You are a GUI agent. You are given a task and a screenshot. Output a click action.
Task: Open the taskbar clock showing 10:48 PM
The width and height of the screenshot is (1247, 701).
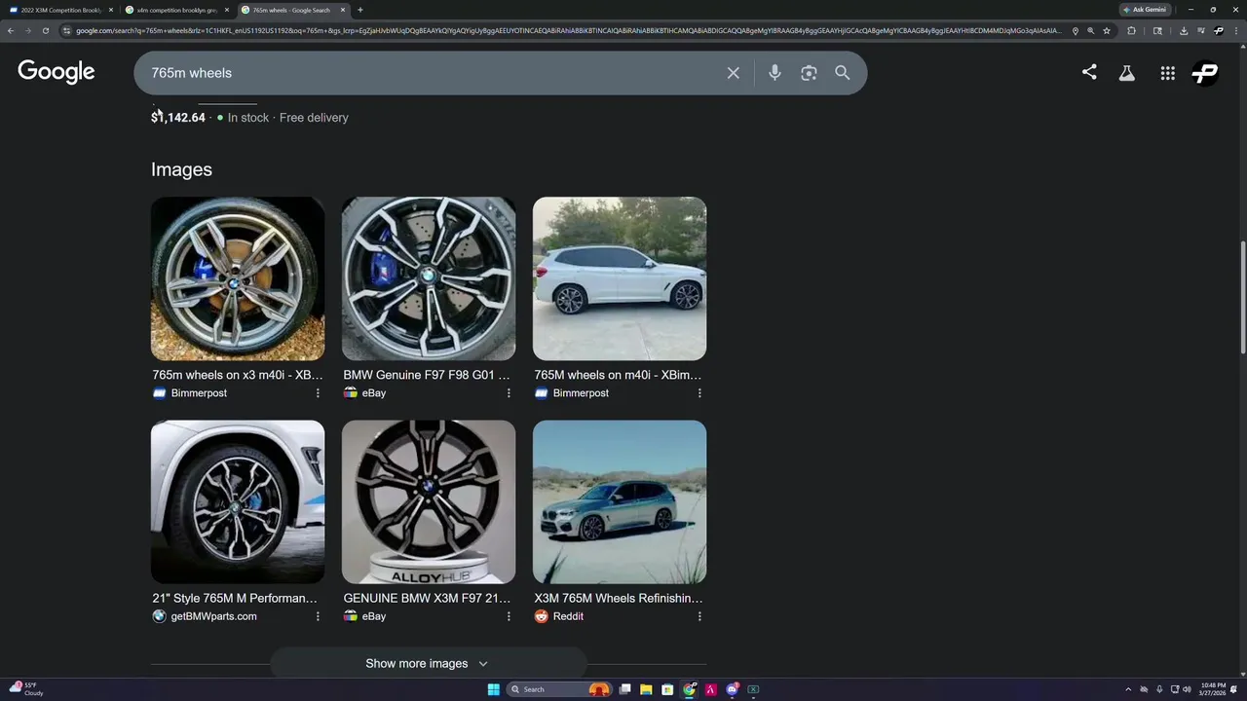tap(1212, 689)
